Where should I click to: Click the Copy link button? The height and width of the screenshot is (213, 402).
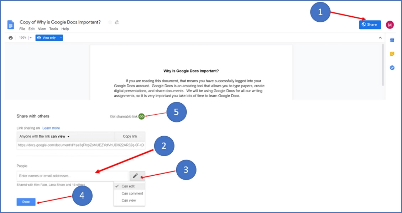(x=130, y=137)
